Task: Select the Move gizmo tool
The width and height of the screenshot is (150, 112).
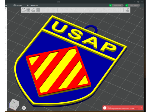Action: pyautogui.click(x=61, y=10)
